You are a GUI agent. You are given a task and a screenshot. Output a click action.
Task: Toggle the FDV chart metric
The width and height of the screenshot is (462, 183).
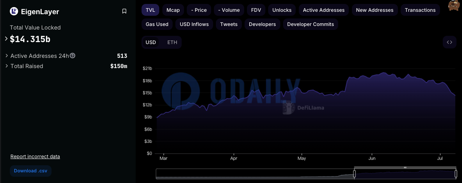tap(256, 10)
